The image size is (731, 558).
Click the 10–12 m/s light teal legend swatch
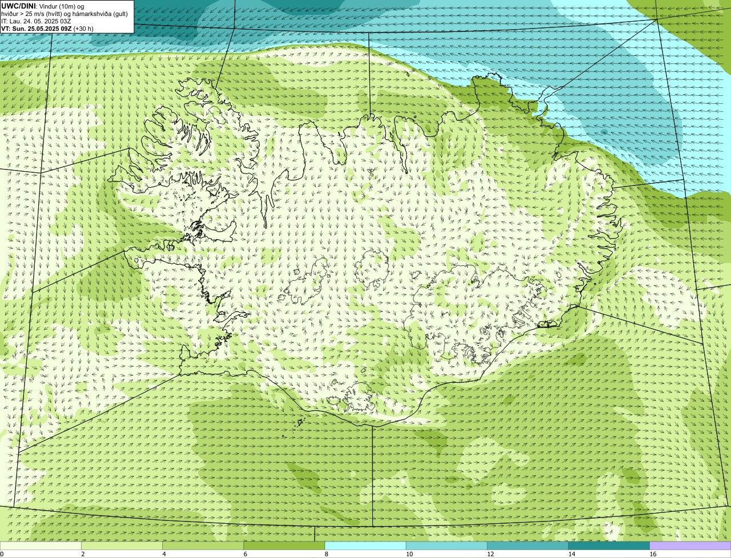[x=447, y=545]
